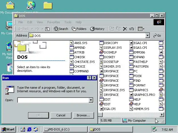The image size is (178, 133).
Task: Click the Undo toolbar icon
Action: coord(132,29)
